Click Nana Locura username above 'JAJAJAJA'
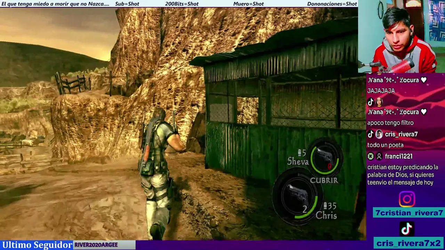Screen dimensions: 445x250 (397, 80)
